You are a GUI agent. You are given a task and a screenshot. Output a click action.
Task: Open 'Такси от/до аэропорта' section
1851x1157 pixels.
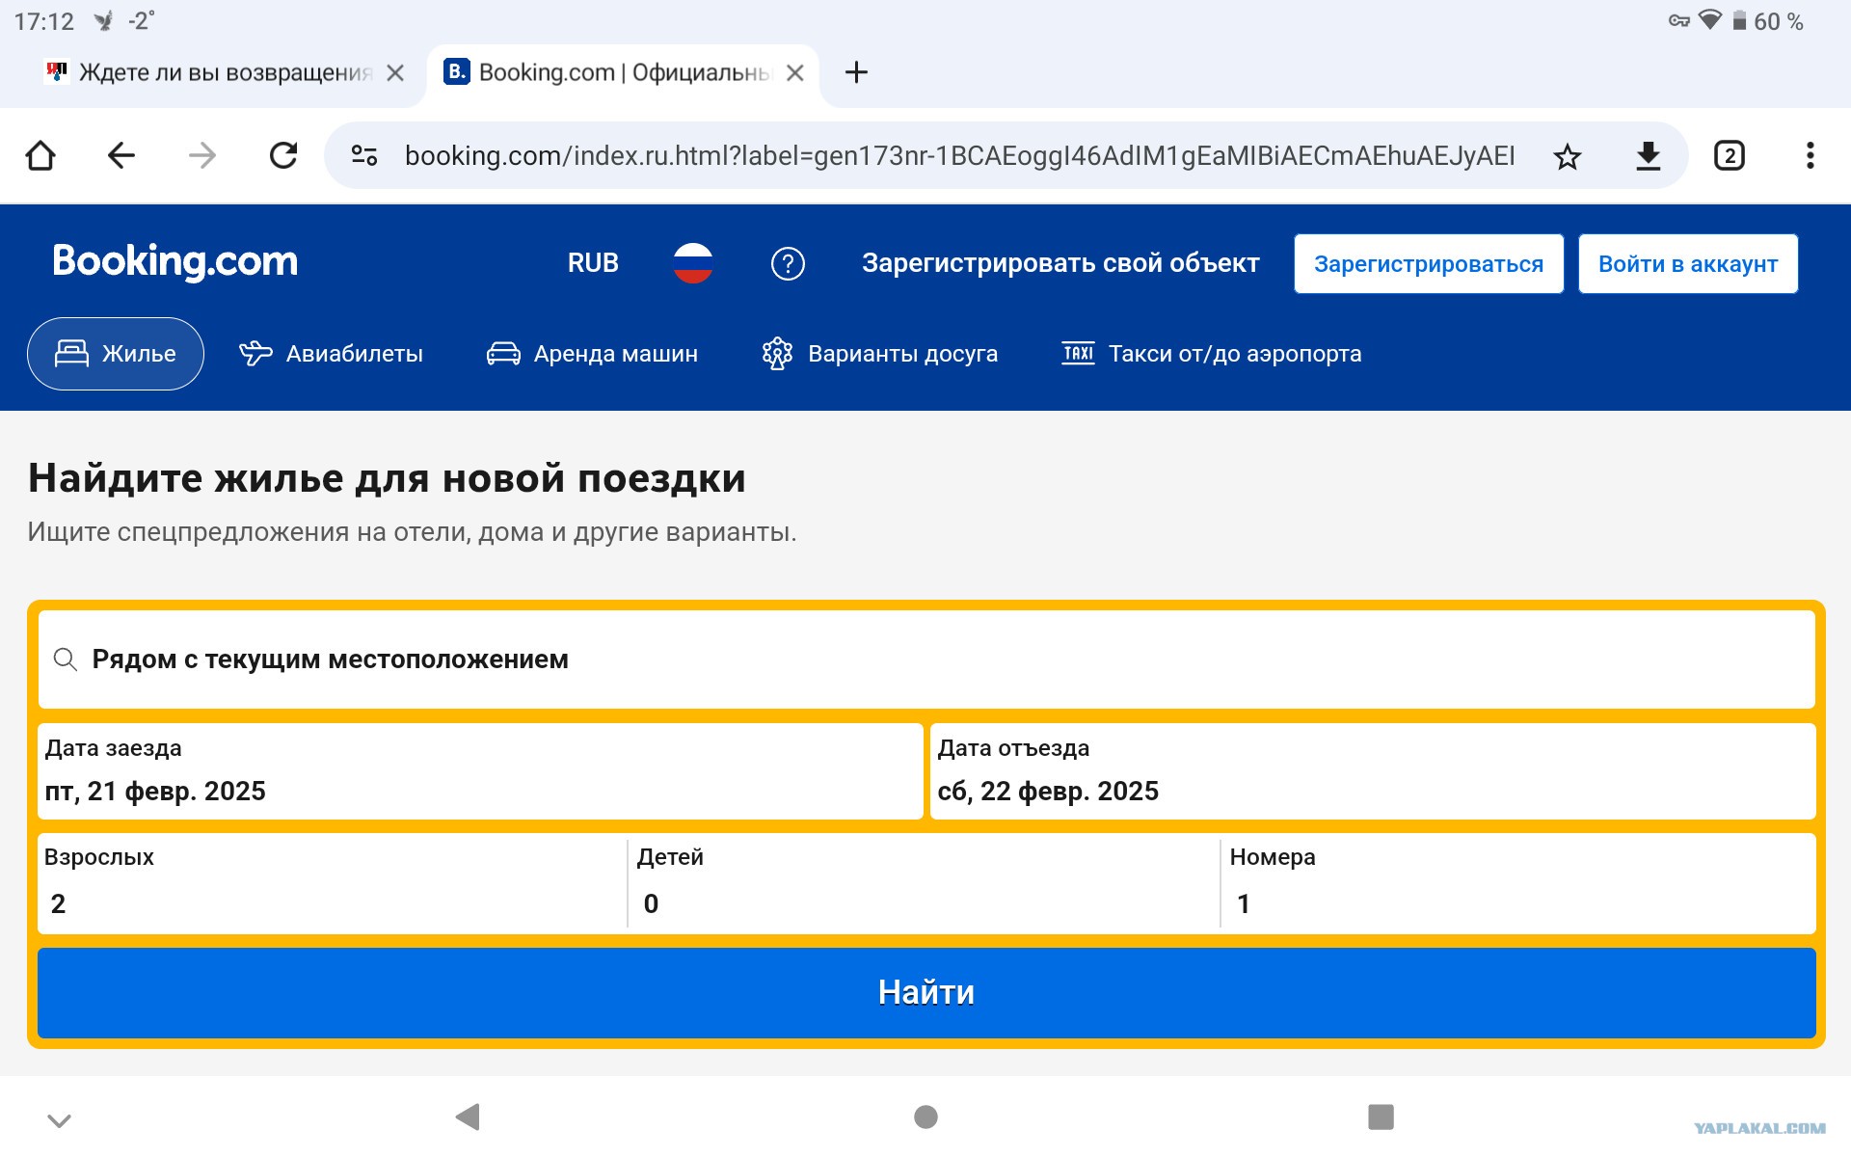(x=1212, y=354)
